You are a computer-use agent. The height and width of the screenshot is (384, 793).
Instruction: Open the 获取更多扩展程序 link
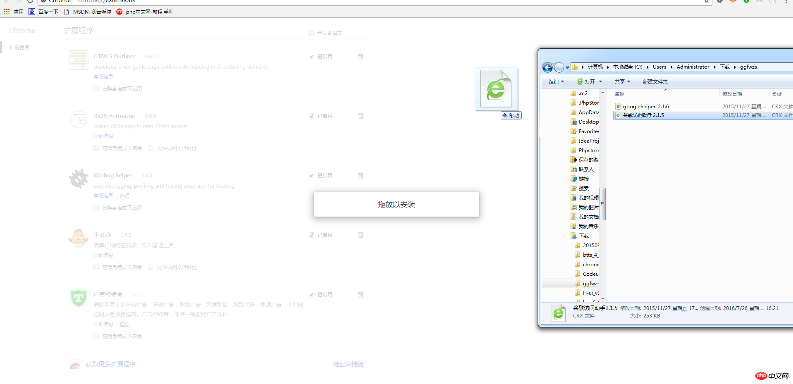[111, 364]
